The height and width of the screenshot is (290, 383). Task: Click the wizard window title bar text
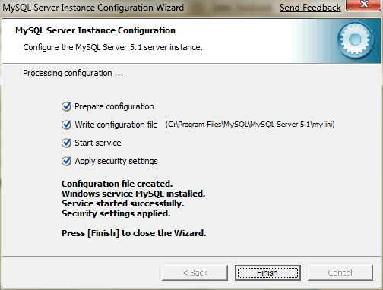click(x=93, y=8)
